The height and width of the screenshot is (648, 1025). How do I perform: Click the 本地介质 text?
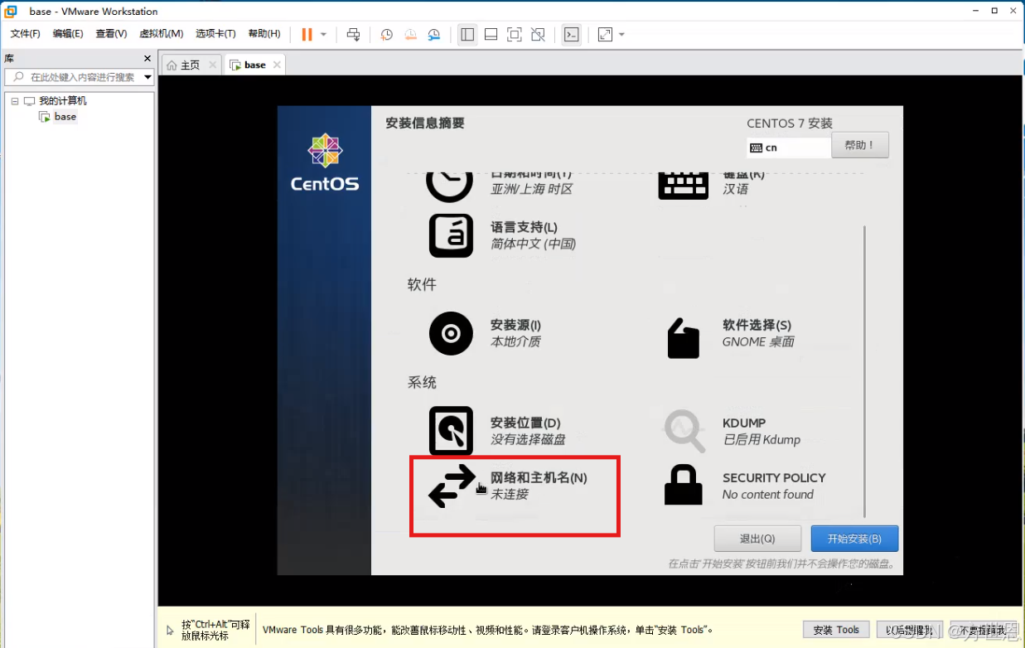[x=515, y=341]
